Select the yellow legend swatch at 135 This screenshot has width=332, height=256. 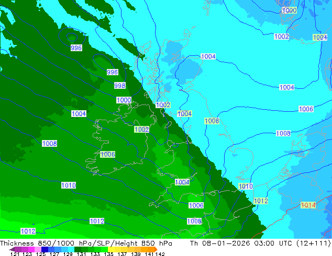(x=111, y=249)
